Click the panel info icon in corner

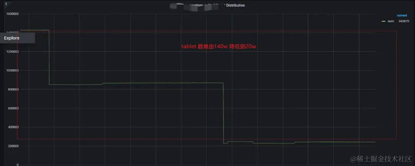point(6,3)
